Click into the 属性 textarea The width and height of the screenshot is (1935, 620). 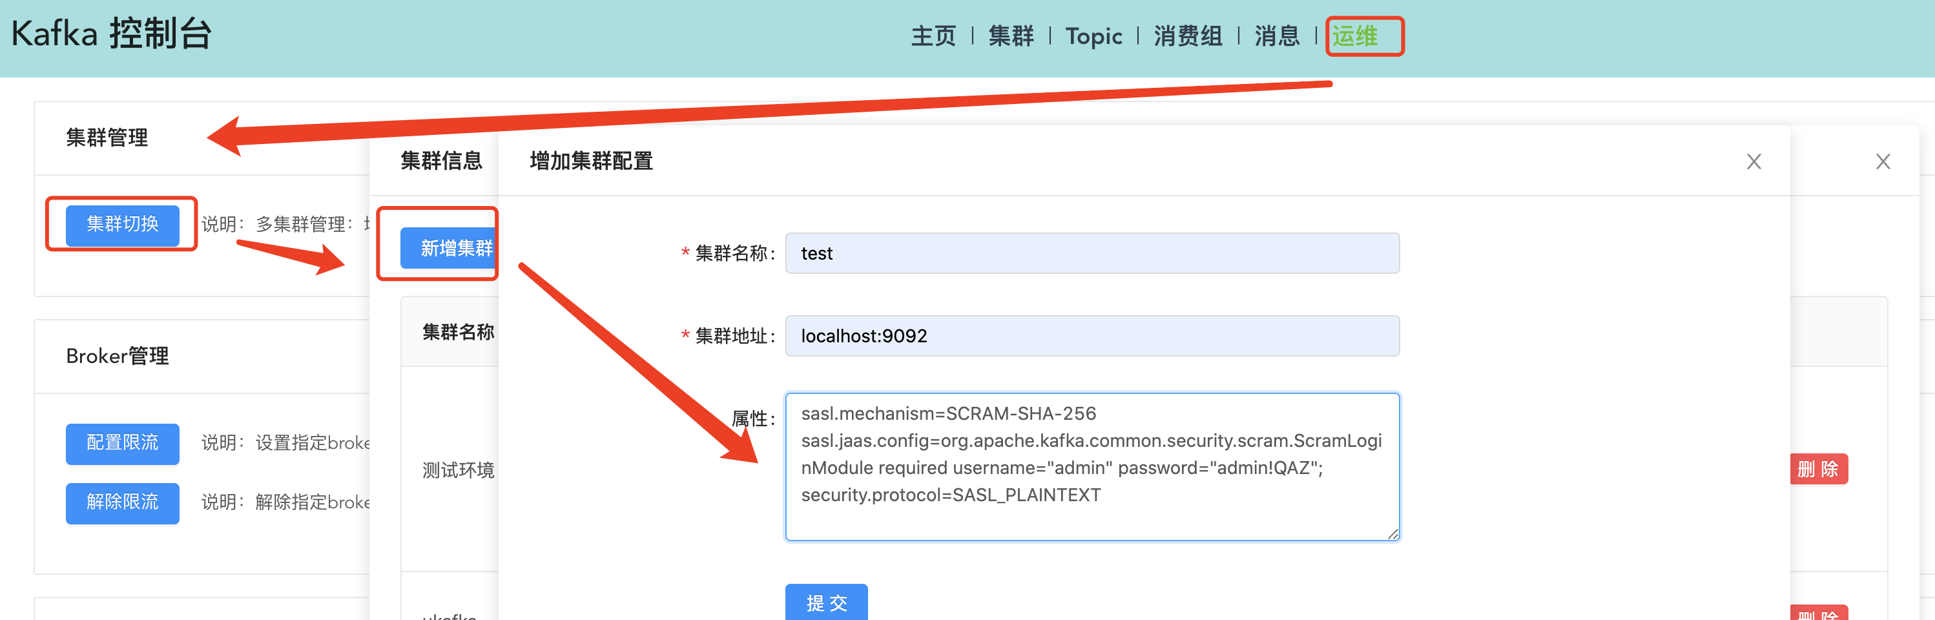point(1092,467)
